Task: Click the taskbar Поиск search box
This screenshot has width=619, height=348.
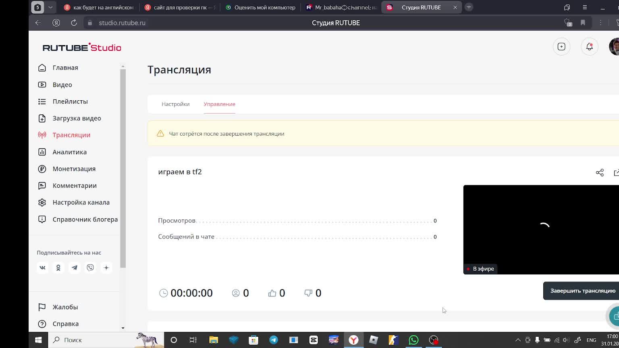Action: 106,340
